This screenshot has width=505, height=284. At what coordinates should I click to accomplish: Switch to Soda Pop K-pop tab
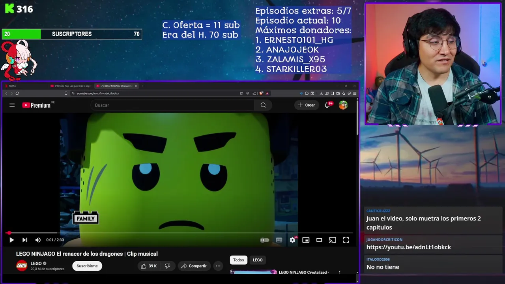coord(70,86)
